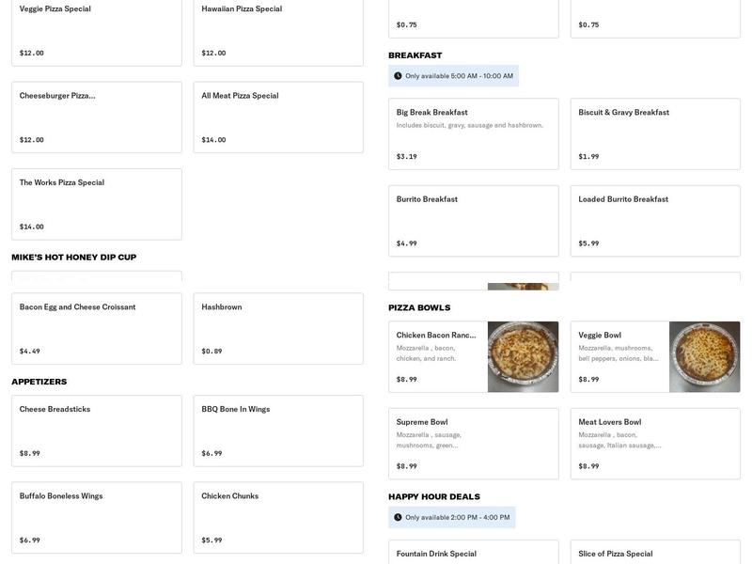Open the Slice of Pizza Special

pos(654,553)
